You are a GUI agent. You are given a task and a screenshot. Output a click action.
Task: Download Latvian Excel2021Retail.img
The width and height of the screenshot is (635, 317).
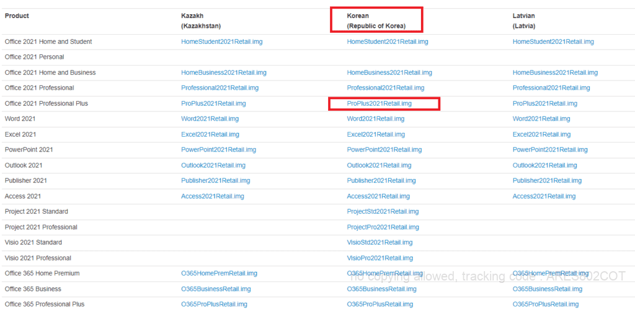click(x=541, y=134)
